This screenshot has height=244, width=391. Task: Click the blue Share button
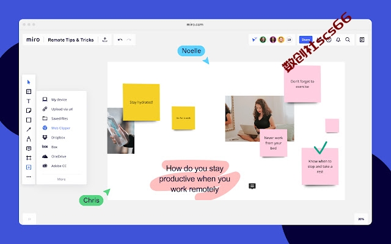[x=305, y=40]
